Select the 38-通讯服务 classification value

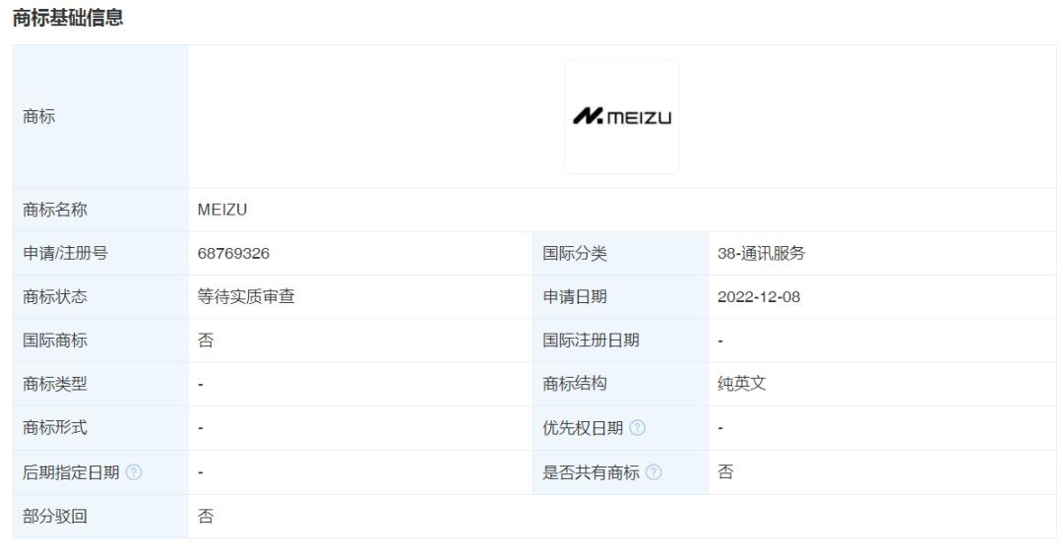pos(761,253)
